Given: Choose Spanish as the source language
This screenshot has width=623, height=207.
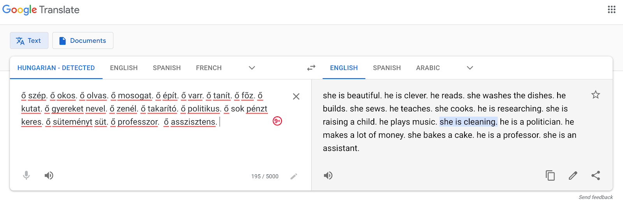Looking at the screenshot, I should [x=167, y=68].
